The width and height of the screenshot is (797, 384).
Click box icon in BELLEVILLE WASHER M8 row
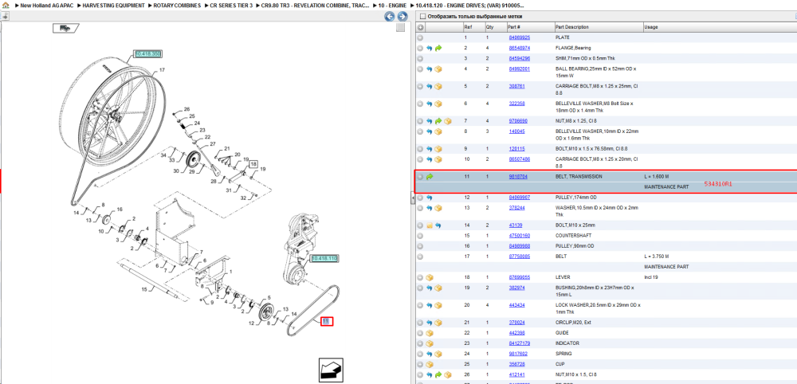coord(438,104)
